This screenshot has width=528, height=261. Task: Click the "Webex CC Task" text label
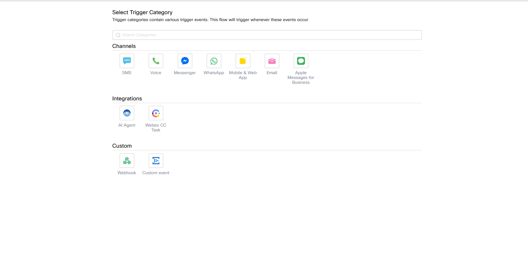156,127
